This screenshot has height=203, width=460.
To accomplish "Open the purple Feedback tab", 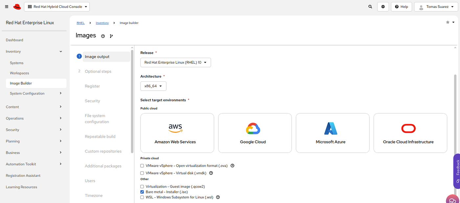I will (x=457, y=171).
